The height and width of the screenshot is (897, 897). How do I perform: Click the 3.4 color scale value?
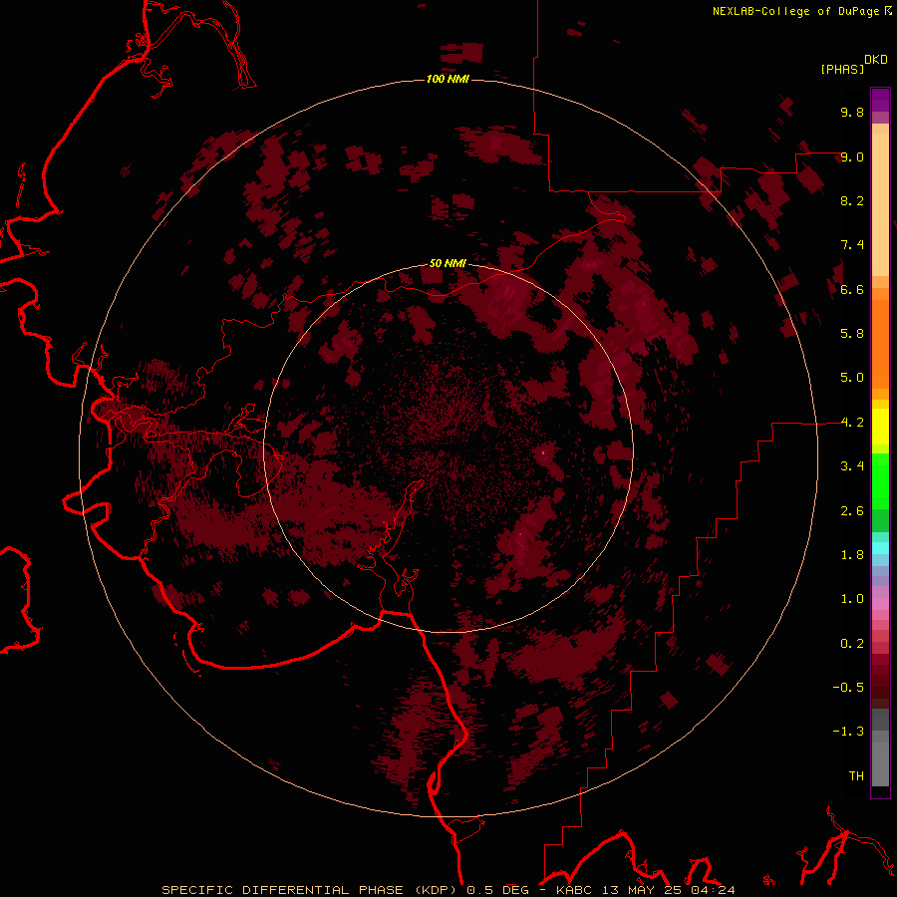click(852, 466)
